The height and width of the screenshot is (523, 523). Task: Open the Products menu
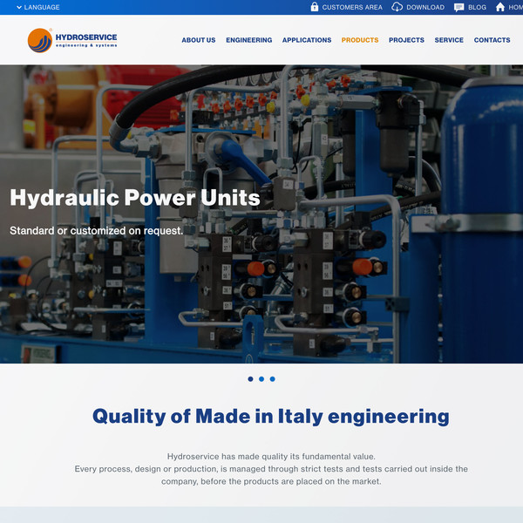pyautogui.click(x=360, y=40)
